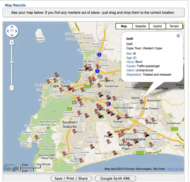Pan the map right with the arrow
190x182 pixels.
click(16, 31)
